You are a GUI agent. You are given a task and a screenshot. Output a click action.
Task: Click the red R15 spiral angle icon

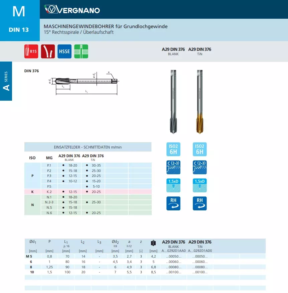tap(31, 52)
